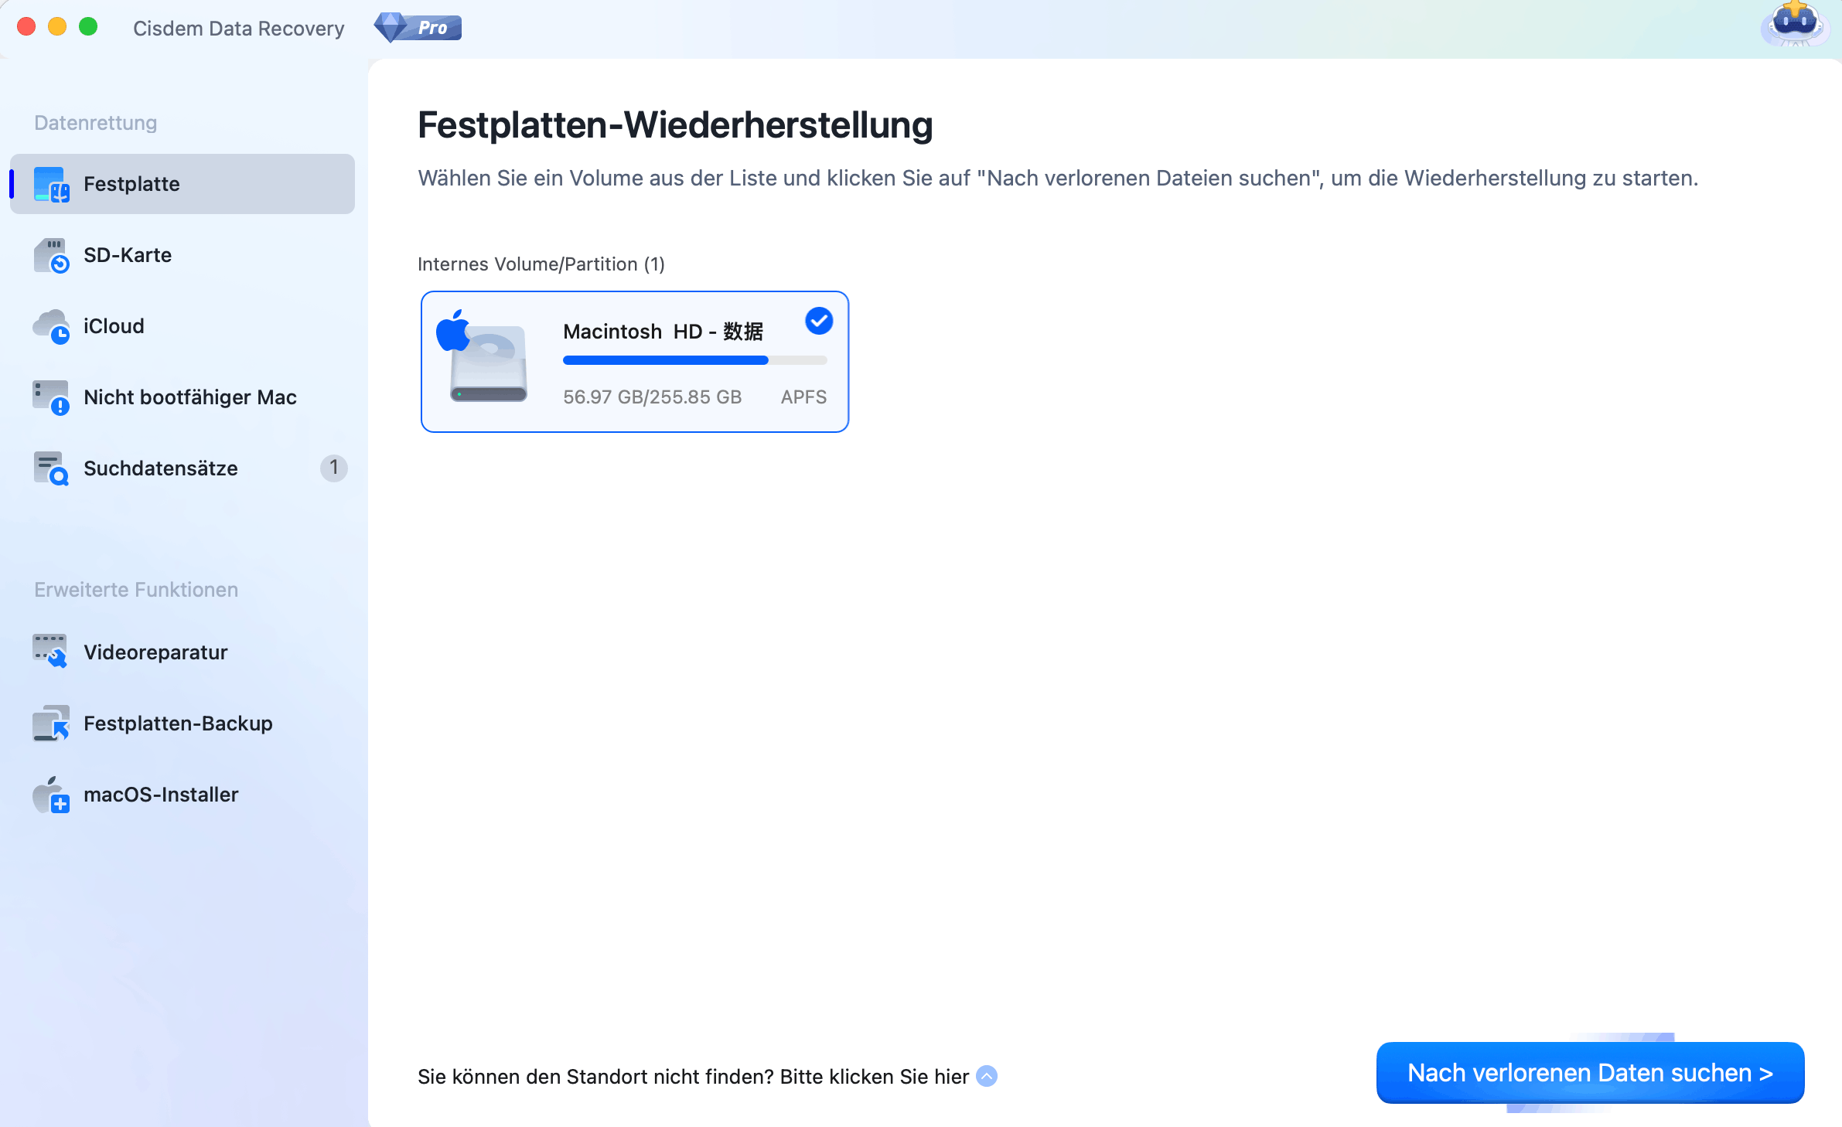The image size is (1842, 1127).
Task: Click the Festplatten-Backup icon
Action: coord(51,723)
